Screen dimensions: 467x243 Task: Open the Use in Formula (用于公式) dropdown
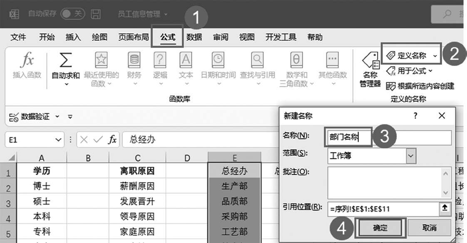(x=409, y=71)
